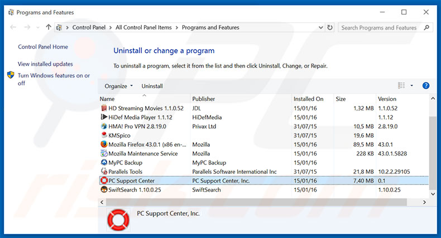441x238 pixels.
Task: Navigate to Control Panel breadcrumb
Action: (x=89, y=27)
